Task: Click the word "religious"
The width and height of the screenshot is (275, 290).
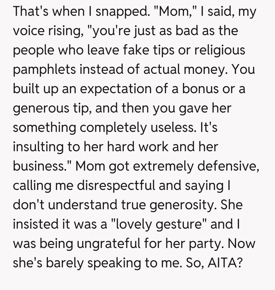Action: (x=220, y=50)
